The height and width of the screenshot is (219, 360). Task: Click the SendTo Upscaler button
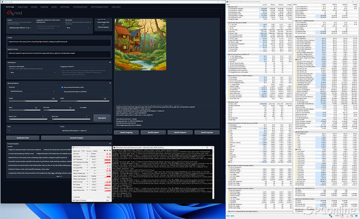pos(207,132)
